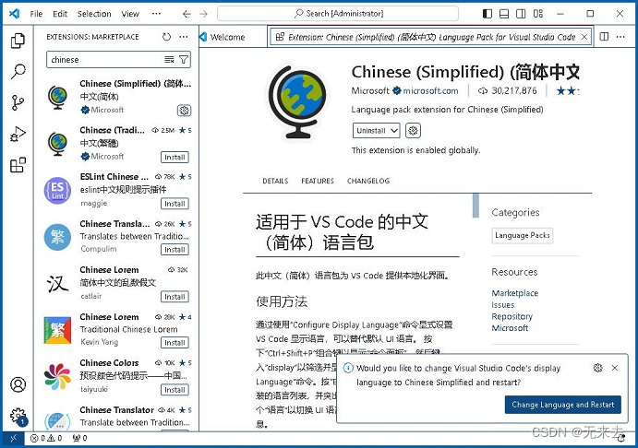Viewport: 638px width, 448px height.
Task: Switch to the DETAILS tab
Action: click(275, 181)
